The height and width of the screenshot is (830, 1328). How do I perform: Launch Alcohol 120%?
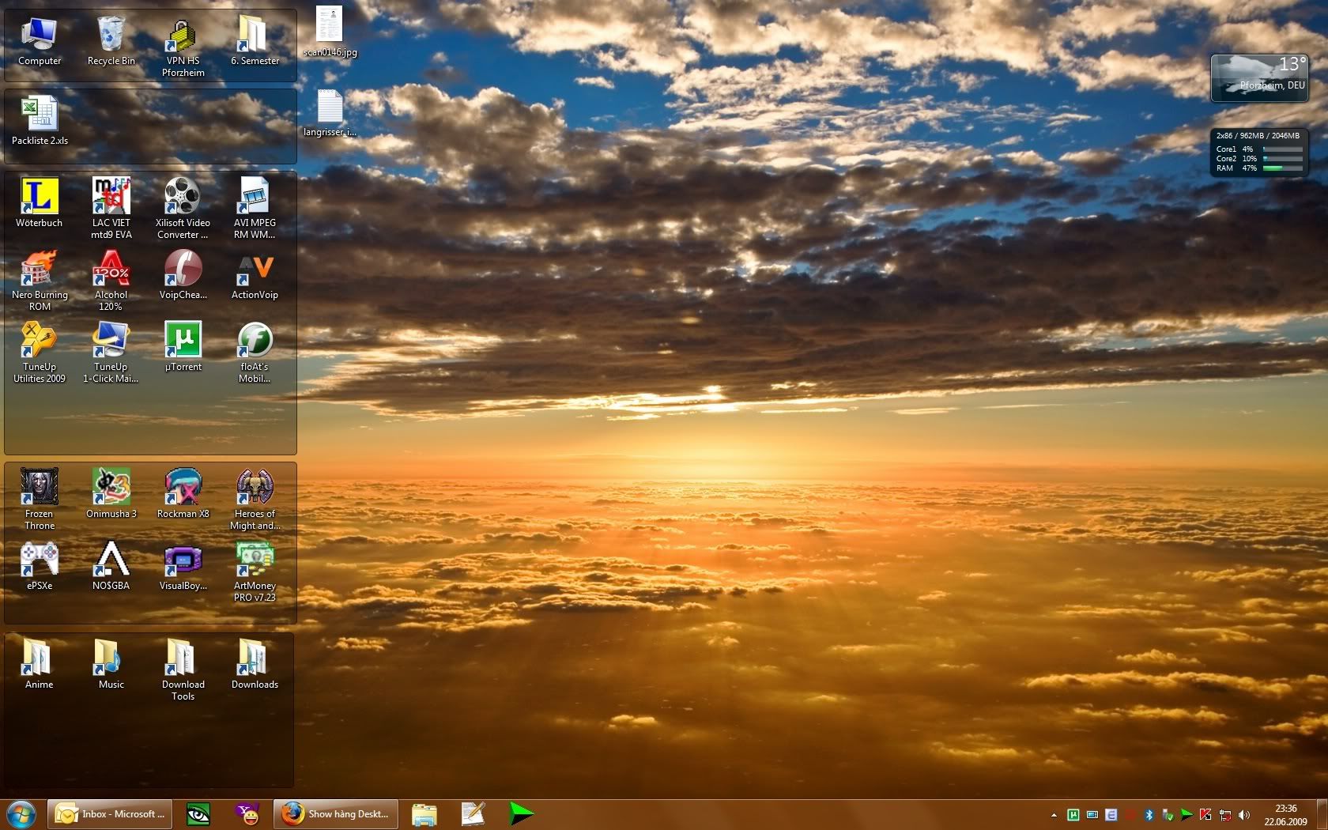click(111, 281)
